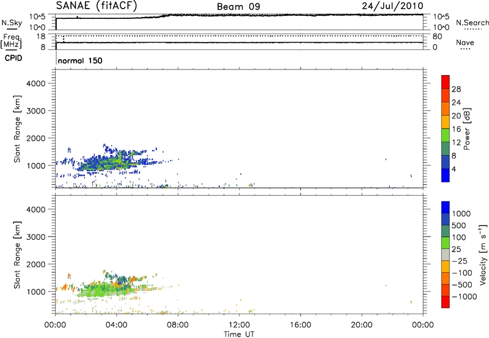The image size is (489, 338).
Task: Click the 'Velocity [m s-1]' colorbar title
Action: [483, 254]
